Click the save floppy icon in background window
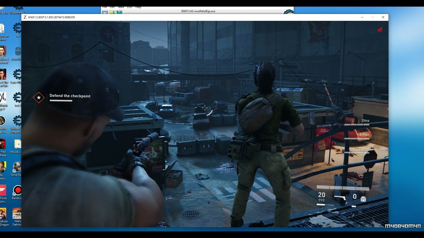 pyautogui.click(x=119, y=13)
